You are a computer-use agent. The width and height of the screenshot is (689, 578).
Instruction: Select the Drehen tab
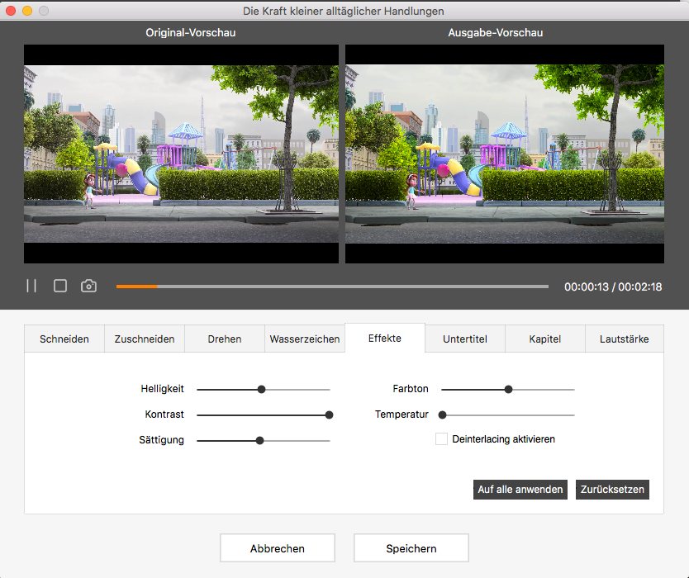coord(224,338)
